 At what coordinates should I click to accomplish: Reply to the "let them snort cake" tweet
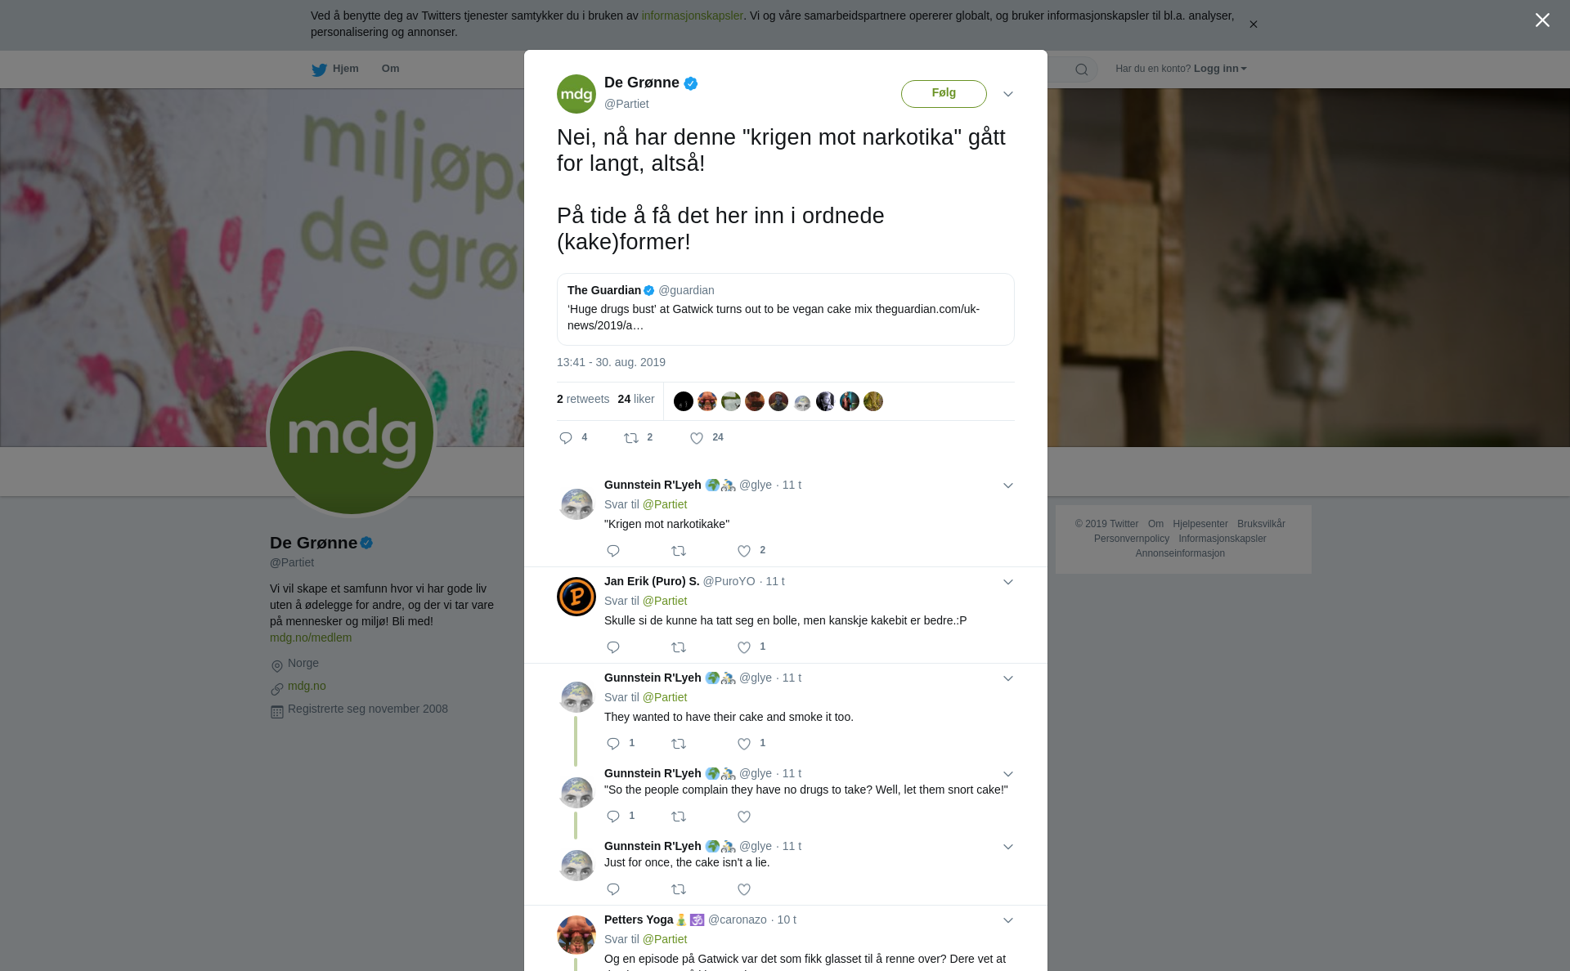pyautogui.click(x=613, y=817)
